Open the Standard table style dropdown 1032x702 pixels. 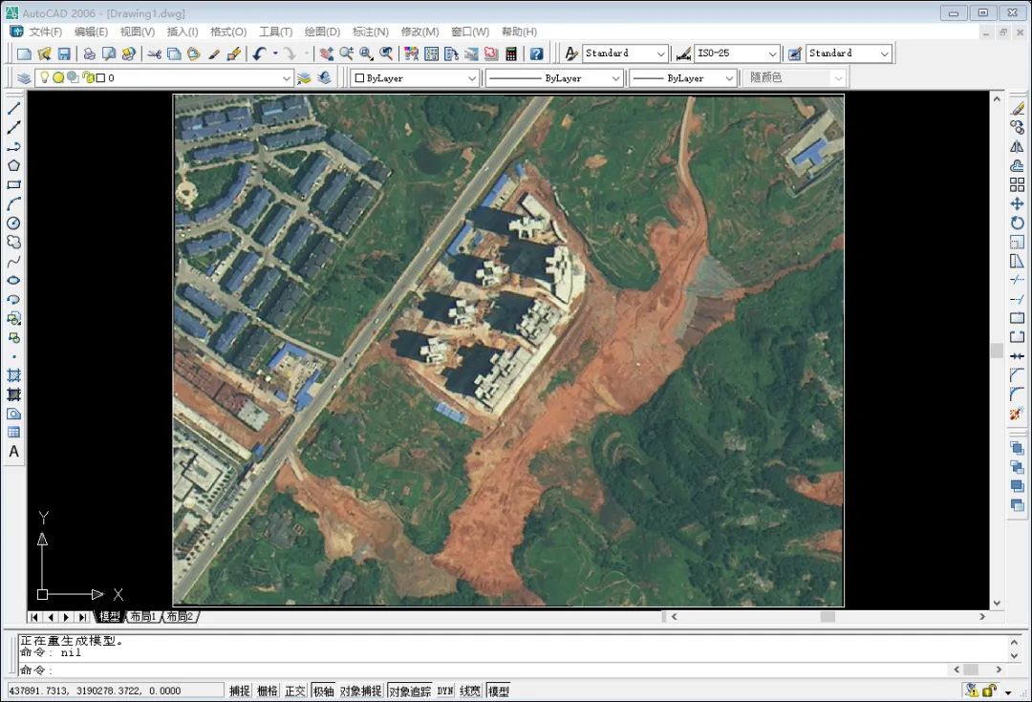885,53
